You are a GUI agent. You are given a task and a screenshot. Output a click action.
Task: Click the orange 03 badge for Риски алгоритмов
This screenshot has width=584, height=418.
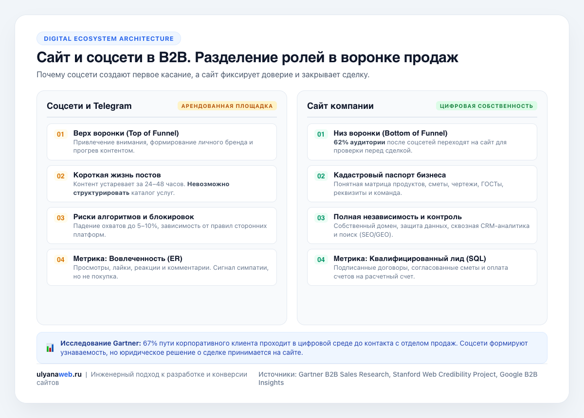pos(60,218)
